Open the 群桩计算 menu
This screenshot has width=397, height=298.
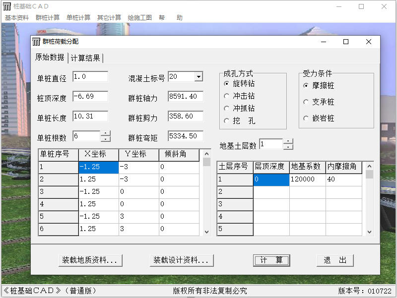coord(48,17)
